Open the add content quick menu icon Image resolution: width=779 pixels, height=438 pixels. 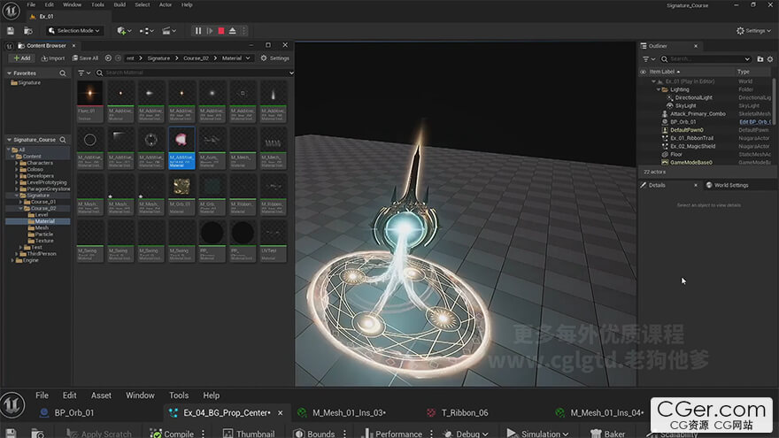121,31
